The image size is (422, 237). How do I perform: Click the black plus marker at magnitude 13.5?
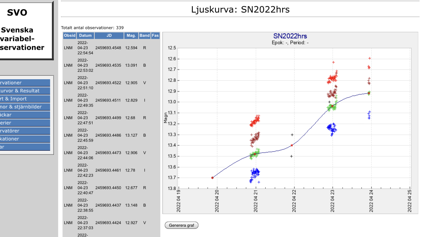(x=292, y=156)
